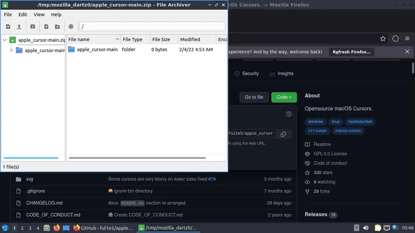Image resolution: width=415 pixels, height=233 pixels.
Task: Click the Add file toolbar icon
Action: (x=46, y=27)
